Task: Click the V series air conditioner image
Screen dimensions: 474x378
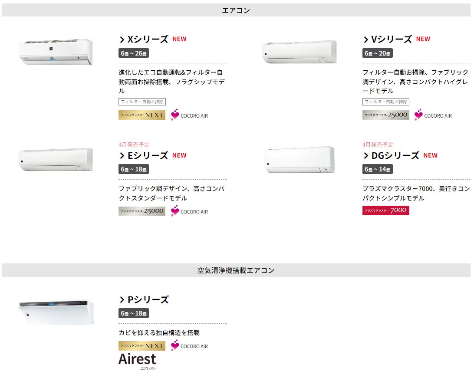Action: 300,52
